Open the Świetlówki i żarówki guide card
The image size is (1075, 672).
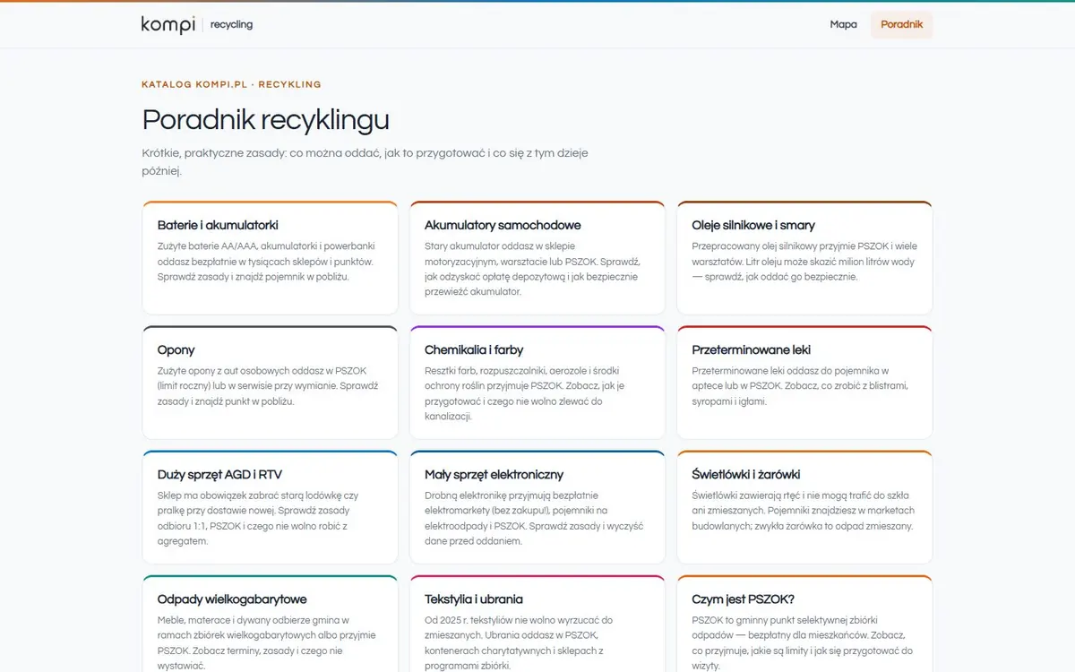point(804,507)
